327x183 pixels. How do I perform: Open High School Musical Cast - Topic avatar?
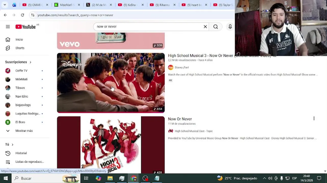point(171,131)
